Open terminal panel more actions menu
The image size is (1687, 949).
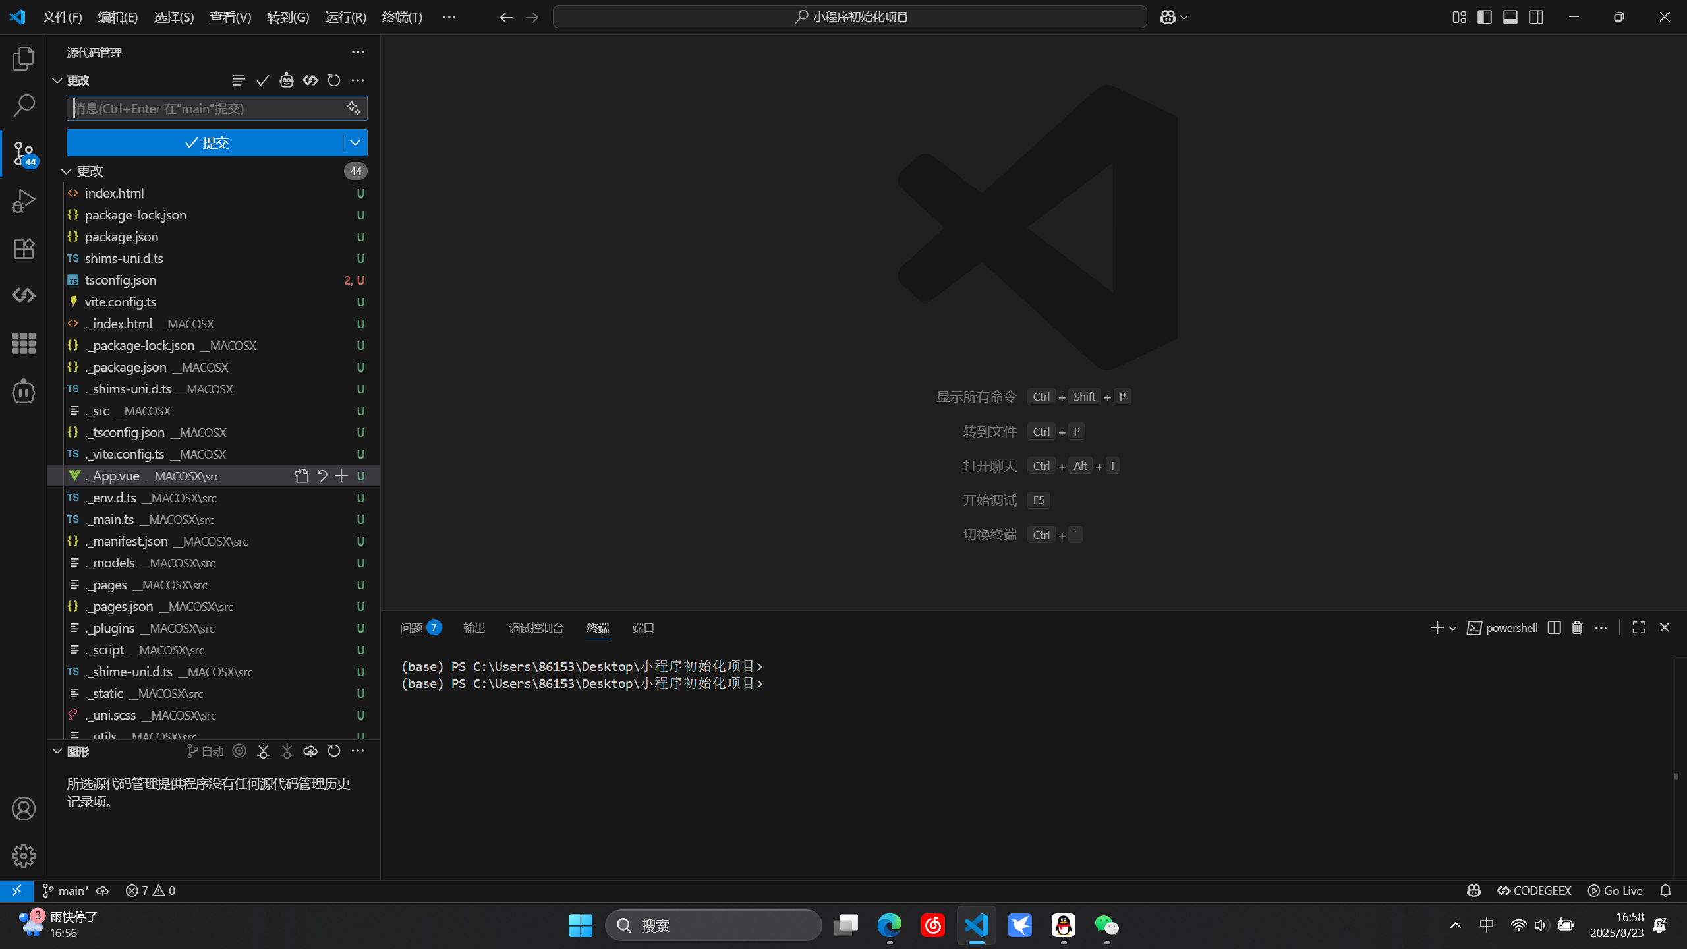[1601, 628]
